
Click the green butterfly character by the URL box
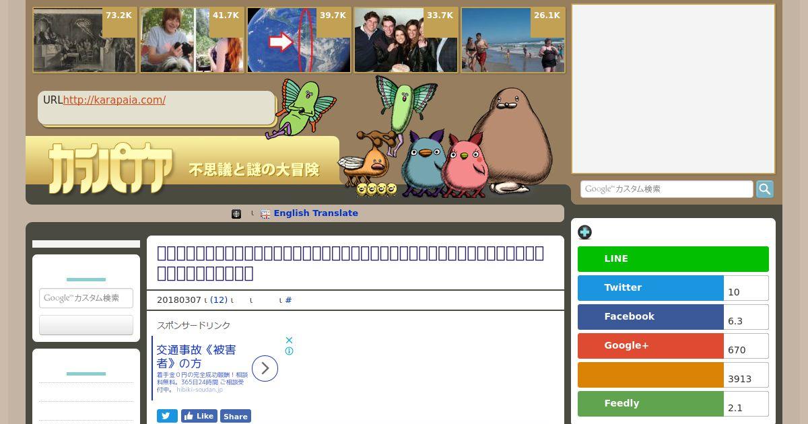pyautogui.click(x=302, y=108)
